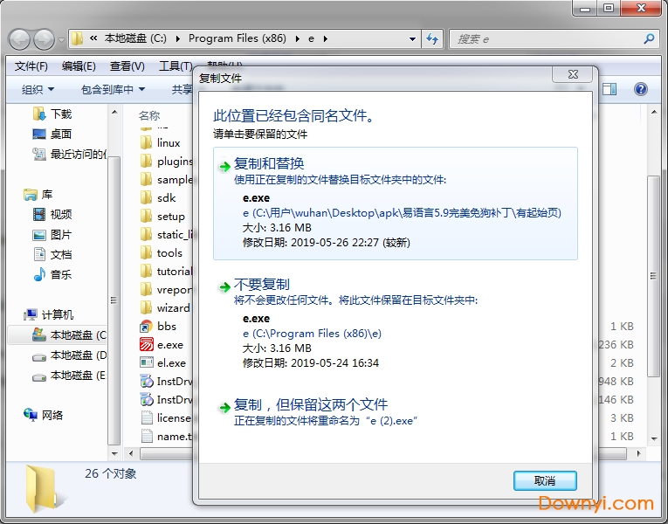Image resolution: width=668 pixels, height=524 pixels.
Task: Open the 查看(V) menu
Action: pos(127,66)
